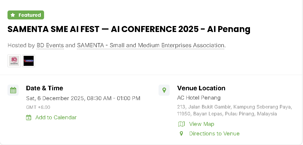Viewport: 303px width, 145px height.
Task: Click the green calendar icon beside Date & Time
Action: (x=13, y=90)
